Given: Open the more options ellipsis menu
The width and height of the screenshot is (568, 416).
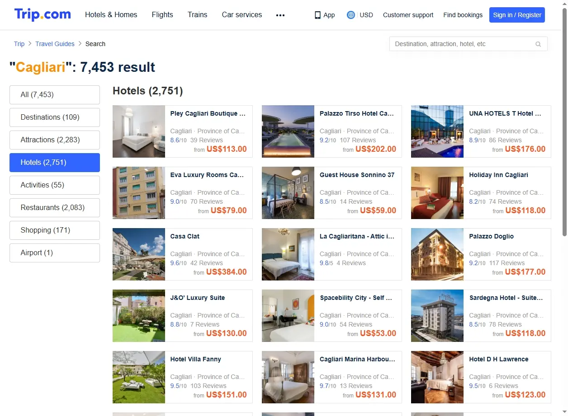Looking at the screenshot, I should (280, 15).
